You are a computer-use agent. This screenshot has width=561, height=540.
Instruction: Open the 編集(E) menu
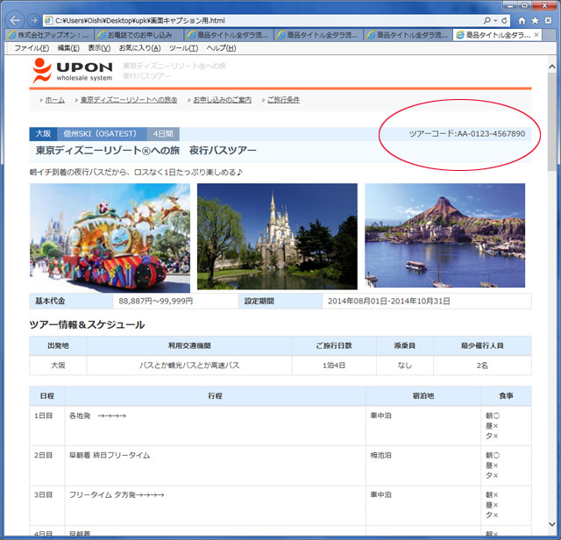pyautogui.click(x=68, y=48)
